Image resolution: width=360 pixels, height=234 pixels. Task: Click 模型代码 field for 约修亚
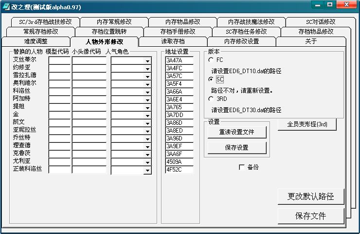pyautogui.click(x=59, y=69)
